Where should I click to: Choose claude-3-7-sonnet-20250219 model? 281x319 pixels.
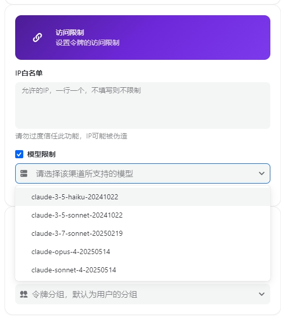[143, 233]
